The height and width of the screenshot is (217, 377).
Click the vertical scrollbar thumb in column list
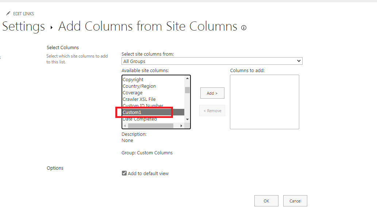pos(187,90)
